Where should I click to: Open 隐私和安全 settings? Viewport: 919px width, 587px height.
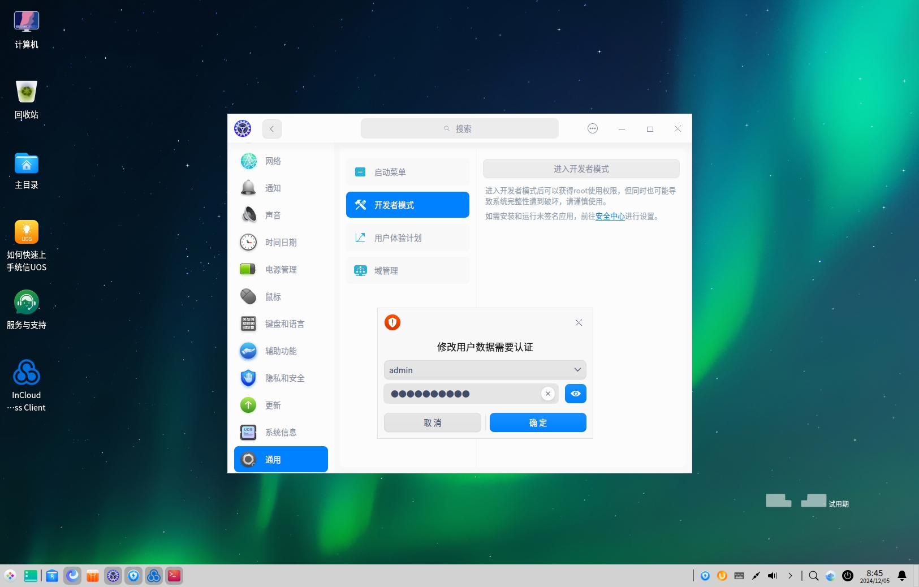click(284, 378)
